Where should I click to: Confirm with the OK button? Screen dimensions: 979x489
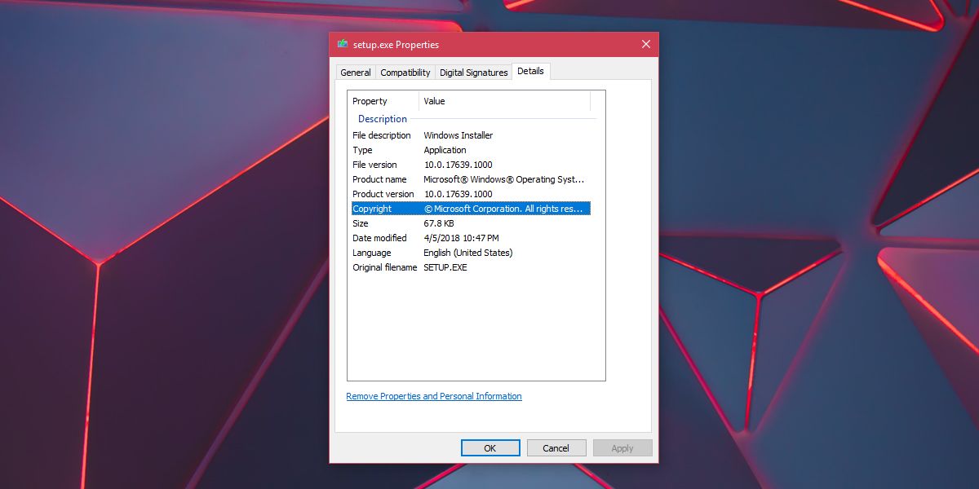[490, 447]
